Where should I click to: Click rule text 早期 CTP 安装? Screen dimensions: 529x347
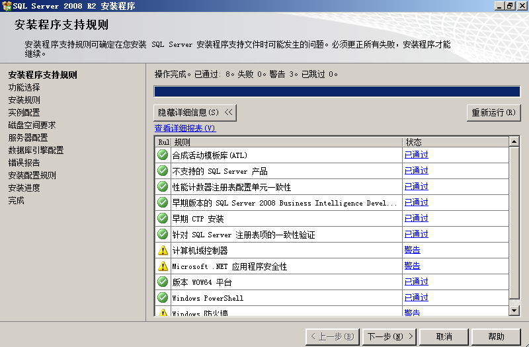tap(198, 219)
